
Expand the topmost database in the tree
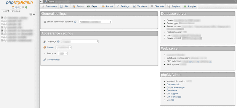2,18
